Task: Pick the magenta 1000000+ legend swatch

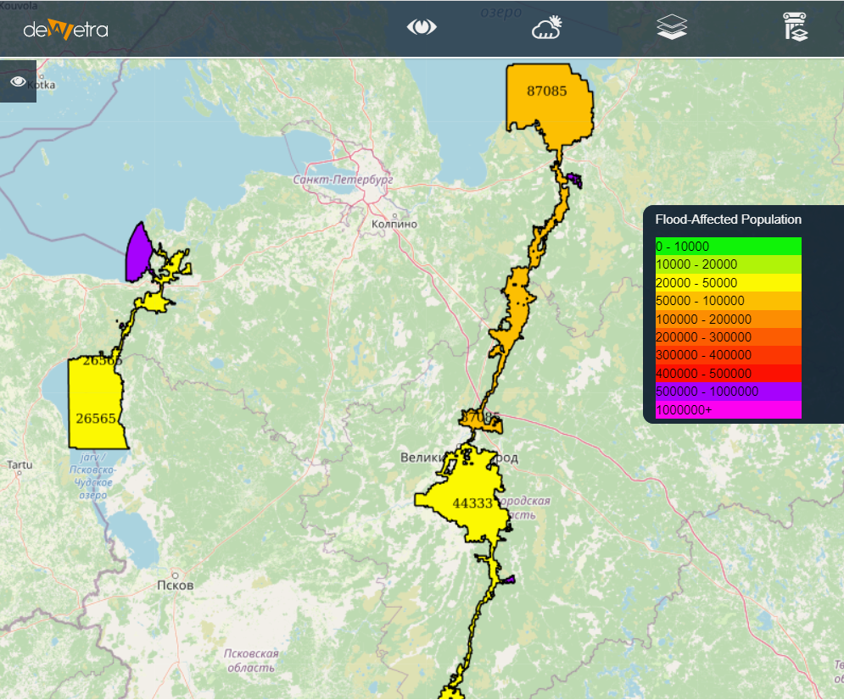Action: 728,410
